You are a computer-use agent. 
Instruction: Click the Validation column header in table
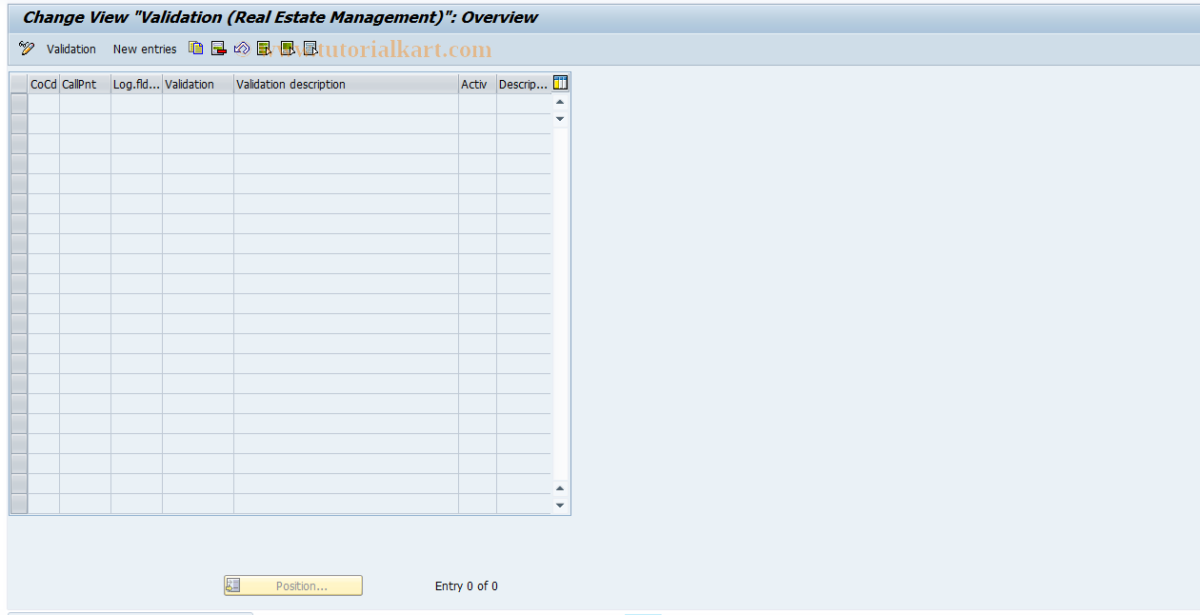pyautogui.click(x=198, y=84)
